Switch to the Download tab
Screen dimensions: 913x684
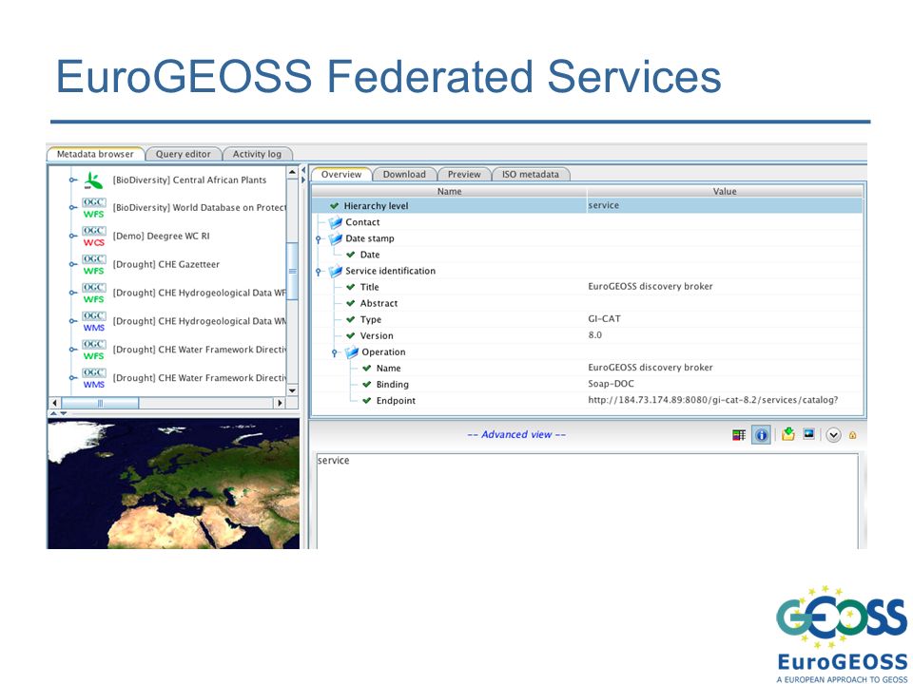(x=404, y=175)
